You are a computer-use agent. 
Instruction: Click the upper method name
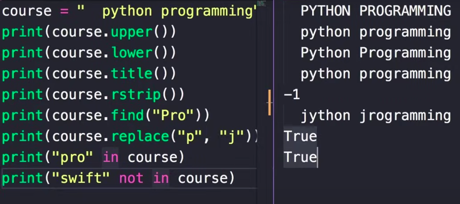(x=131, y=33)
